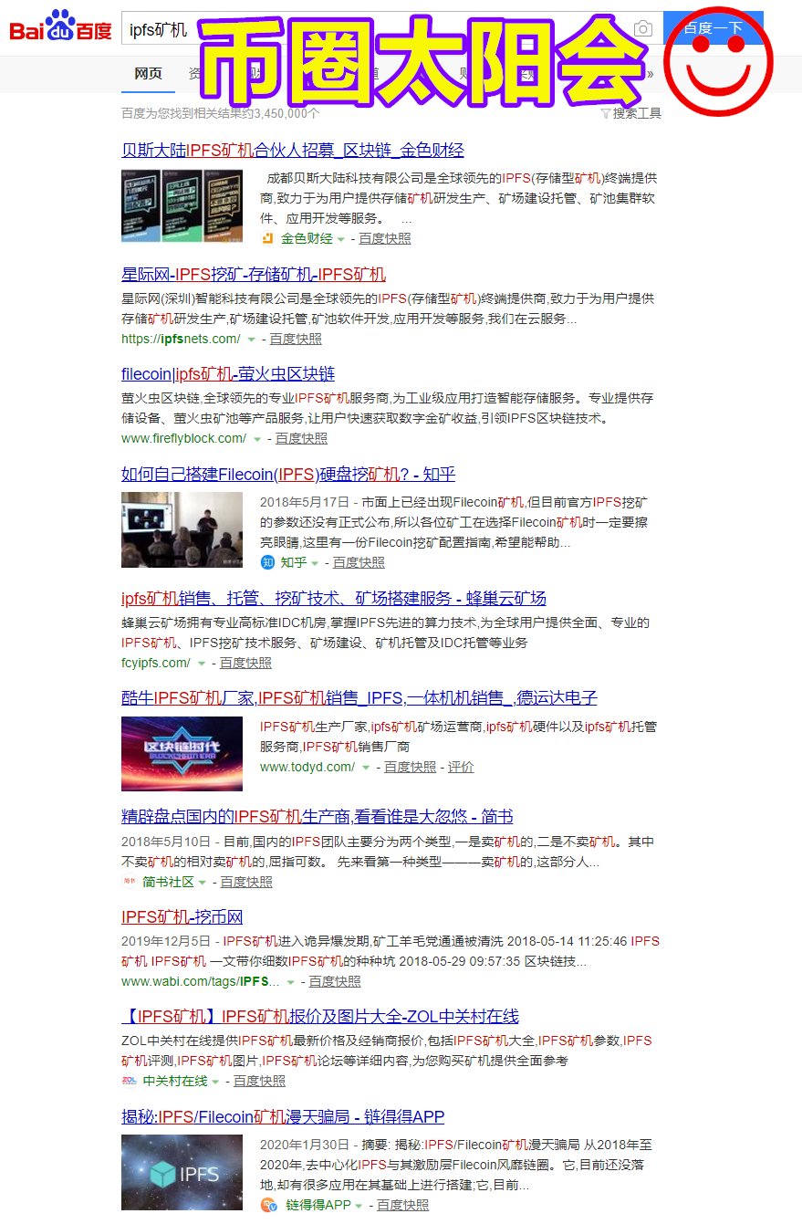
Task: Open filecoin|ipfs矿机-萤火虫区块链 result
Action: [x=228, y=374]
